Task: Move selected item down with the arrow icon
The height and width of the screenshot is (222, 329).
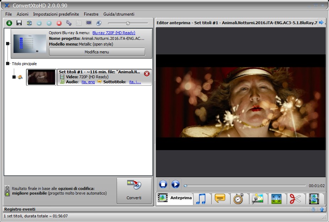Action: pyautogui.click(x=39, y=23)
